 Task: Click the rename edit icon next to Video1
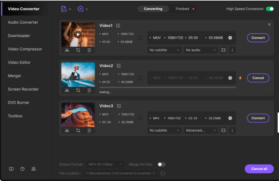pyautogui.click(x=118, y=26)
